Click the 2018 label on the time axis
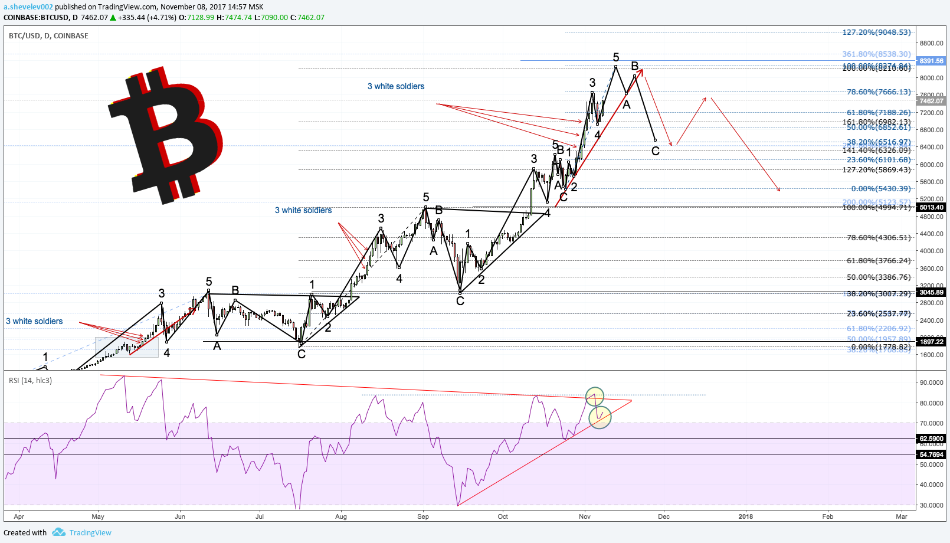 pos(746,516)
